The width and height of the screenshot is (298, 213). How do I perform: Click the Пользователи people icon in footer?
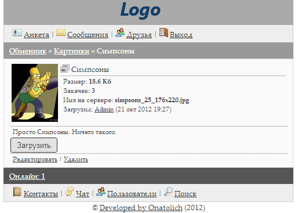101,192
